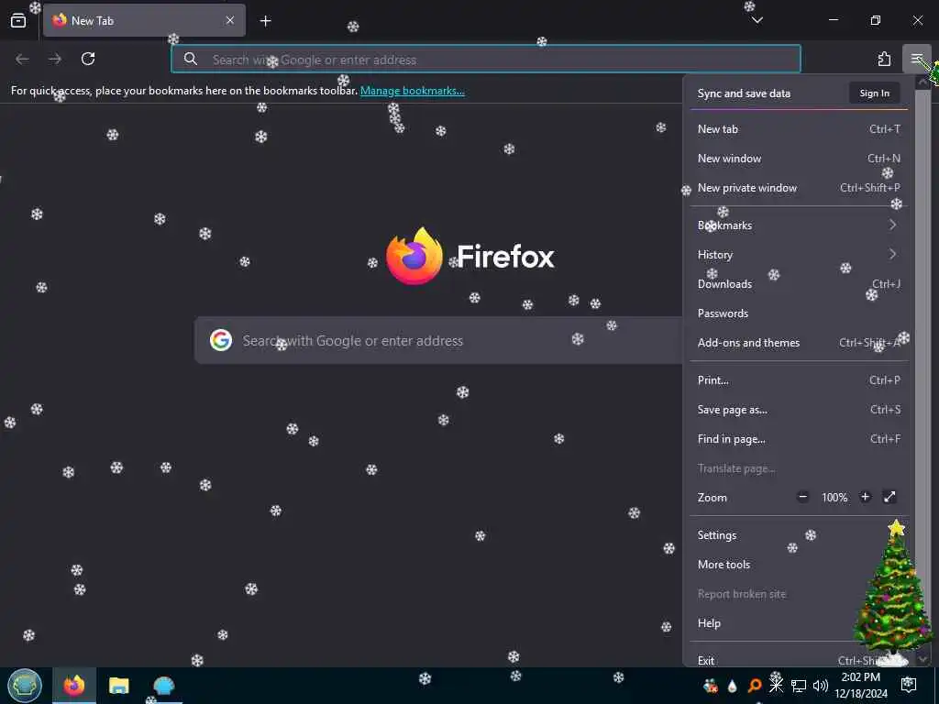Expand the History submenu

tap(799, 255)
